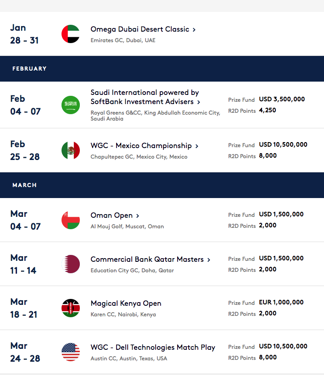Open WGC - Dell Technologies Match Play event
The width and height of the screenshot is (324, 375).
point(153,347)
